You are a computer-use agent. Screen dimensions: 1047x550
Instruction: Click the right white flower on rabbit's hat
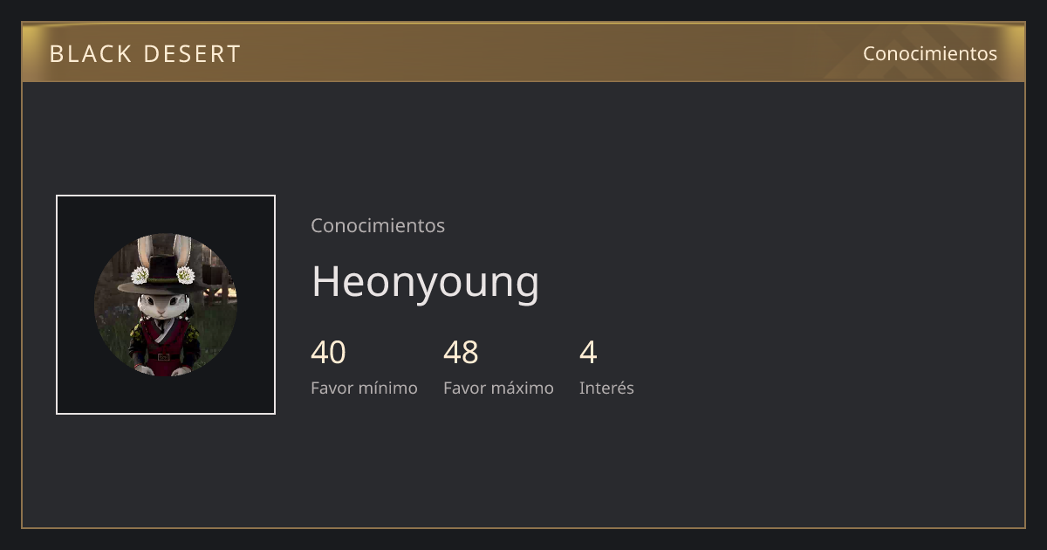click(186, 275)
